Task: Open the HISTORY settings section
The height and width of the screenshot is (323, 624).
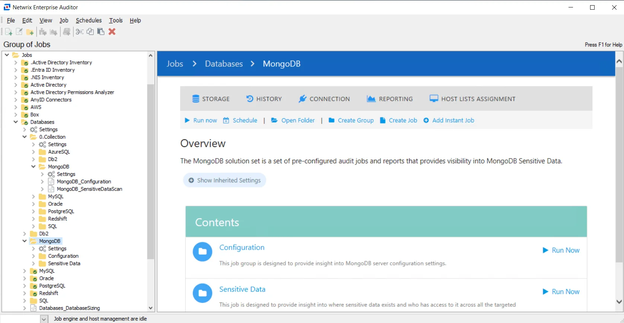Action: pos(264,99)
